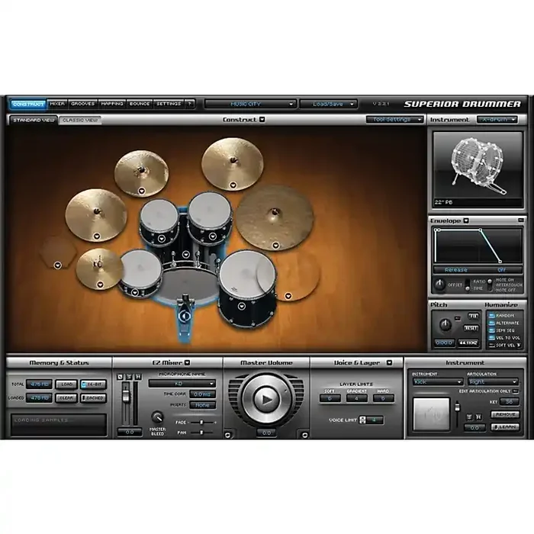Click the left Master Volume corner icon
Screen dimensions: 534x534
(x=227, y=435)
